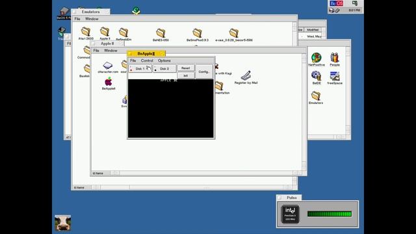Open File menu of Emulators window

click(77, 19)
